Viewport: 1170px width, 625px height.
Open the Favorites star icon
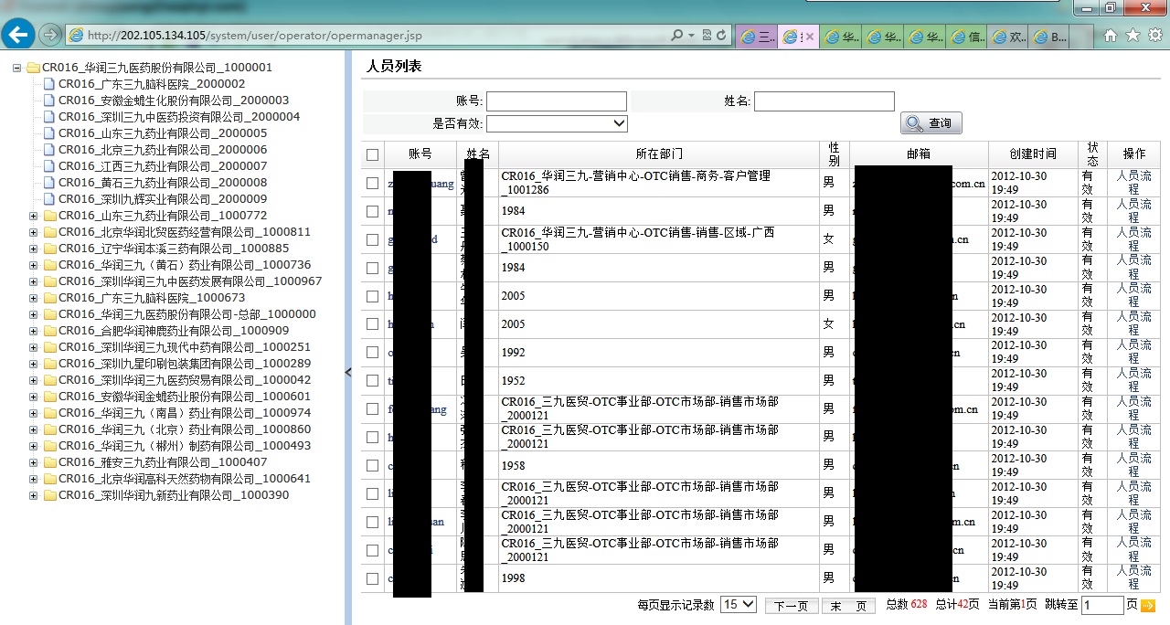click(x=1133, y=36)
